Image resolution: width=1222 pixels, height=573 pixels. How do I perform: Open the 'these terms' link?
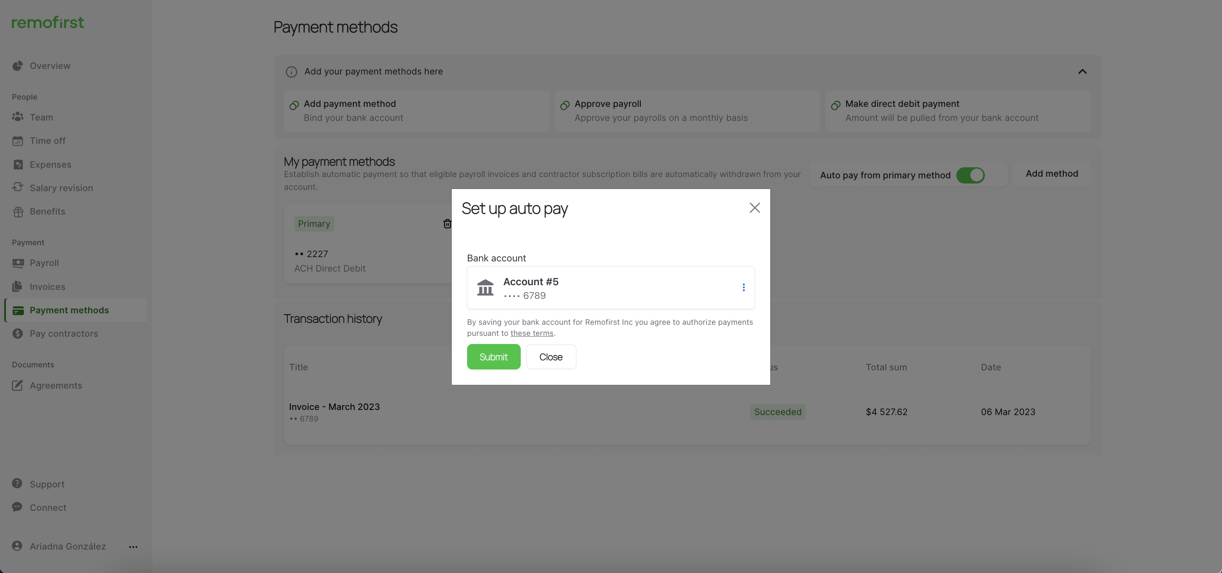click(x=531, y=333)
